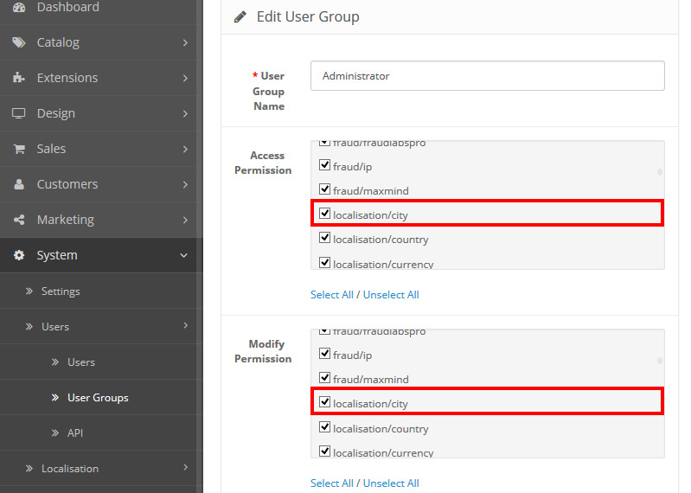This screenshot has width=691, height=493.
Task: Click the Sales shopping cart icon
Action: pyautogui.click(x=19, y=149)
